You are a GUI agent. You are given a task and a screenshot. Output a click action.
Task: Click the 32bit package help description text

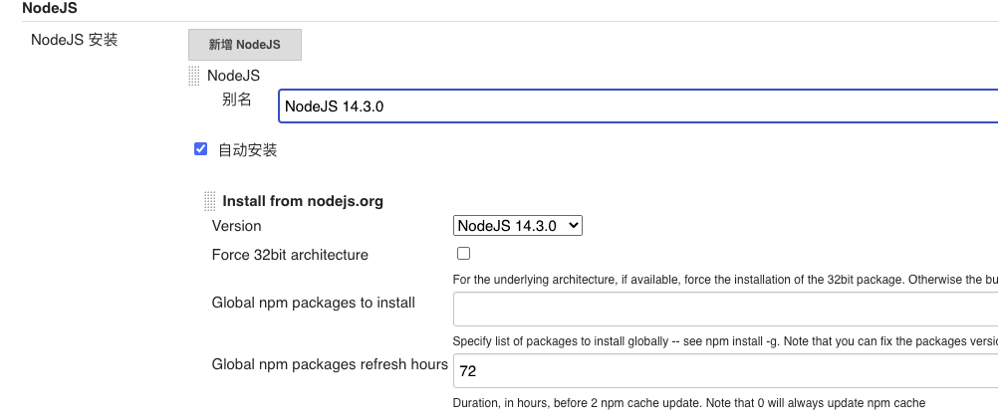(x=725, y=280)
